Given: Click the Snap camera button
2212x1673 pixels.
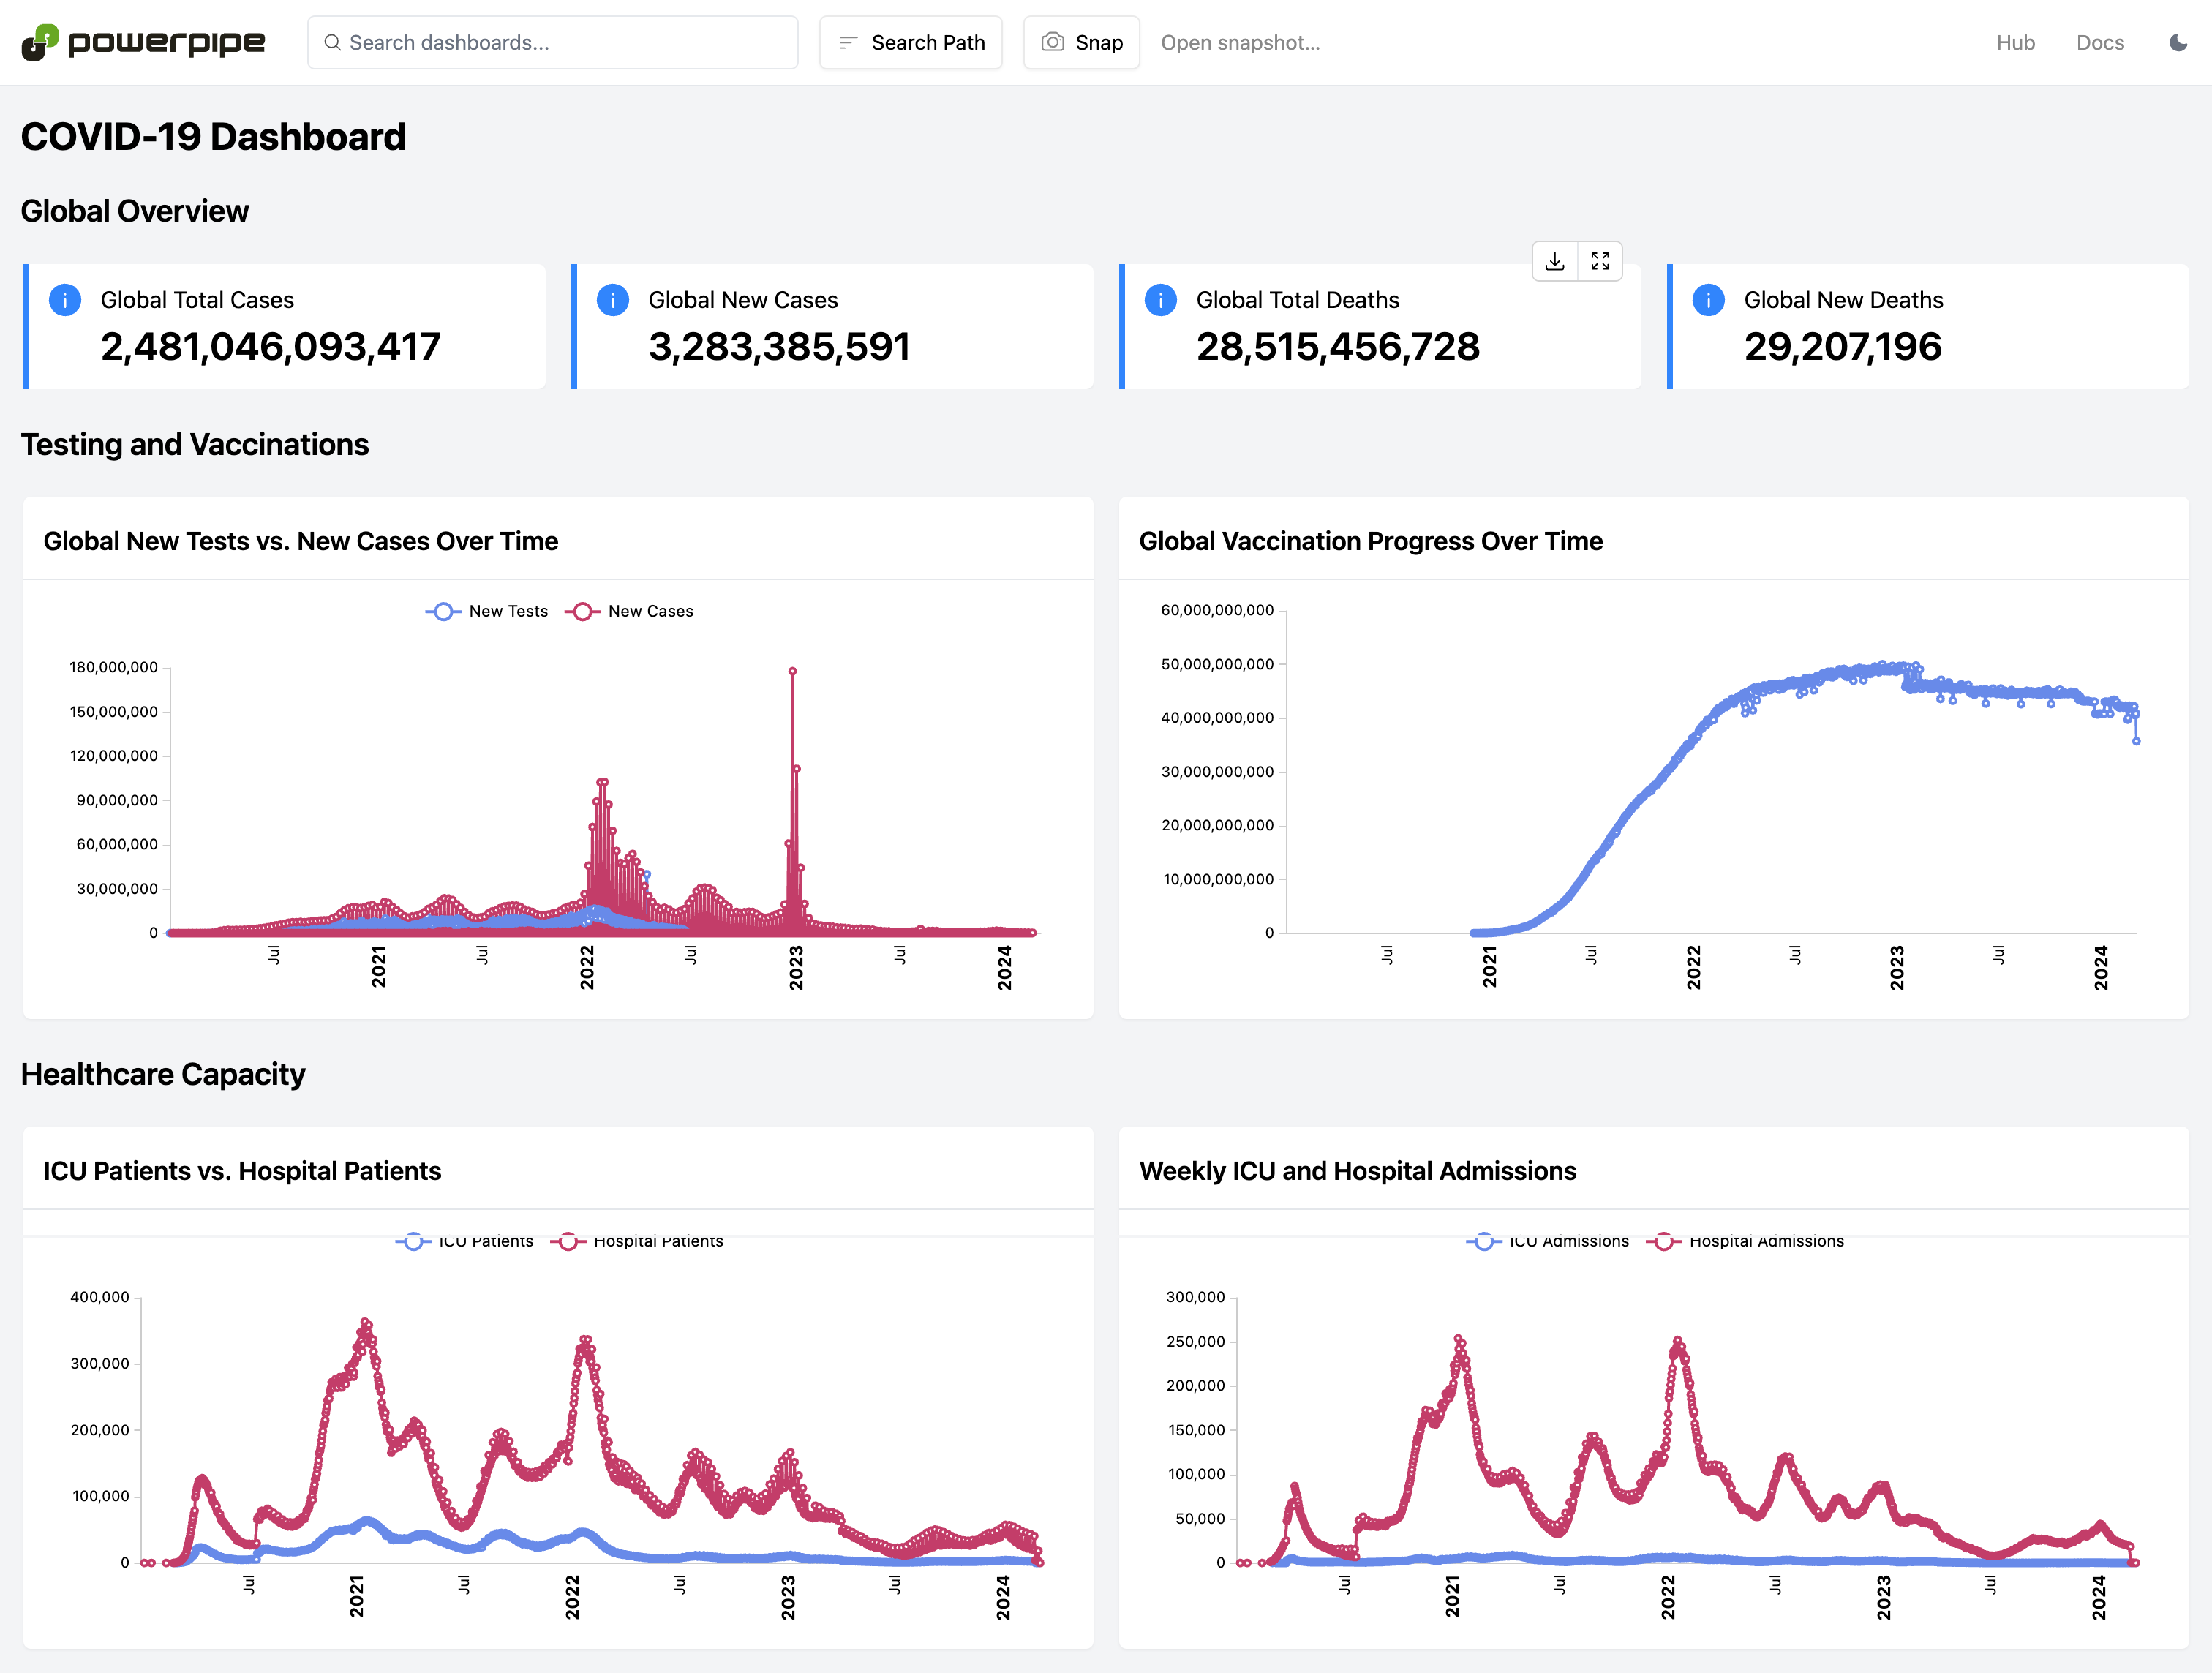Looking at the screenshot, I should (x=1081, y=42).
